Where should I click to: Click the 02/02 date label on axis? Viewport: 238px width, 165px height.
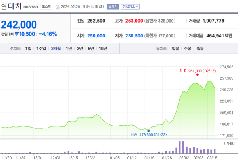[x=184, y=158]
